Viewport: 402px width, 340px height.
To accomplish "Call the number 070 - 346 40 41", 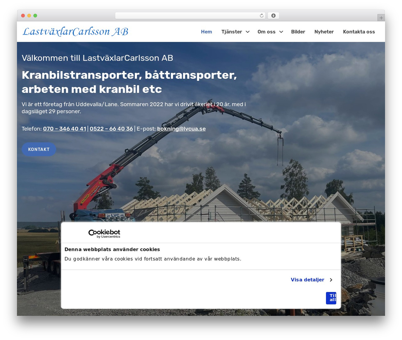I will tap(65, 129).
